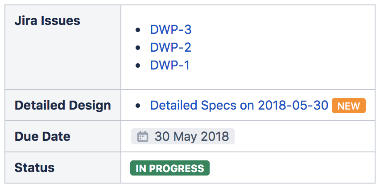Click the calendar icon beside the due date
This screenshot has width=380, height=188.
coord(142,136)
